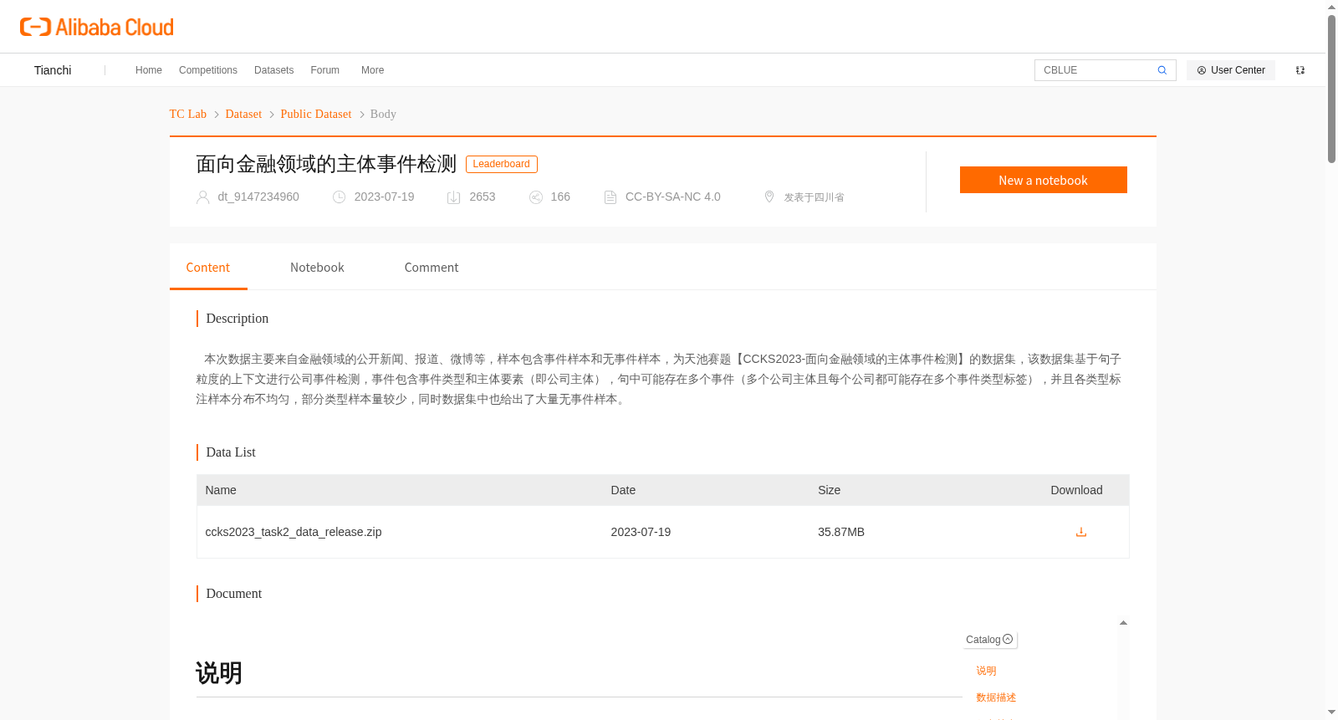Click the Tianchi site title
1338x720 pixels.
(x=53, y=70)
